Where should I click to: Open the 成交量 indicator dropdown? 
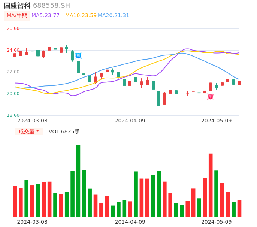pyautogui.click(x=29, y=131)
